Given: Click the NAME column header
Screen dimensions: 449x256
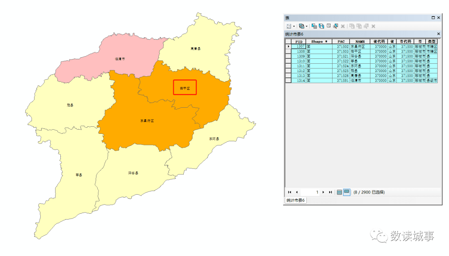Looking at the screenshot, I should pos(360,41).
